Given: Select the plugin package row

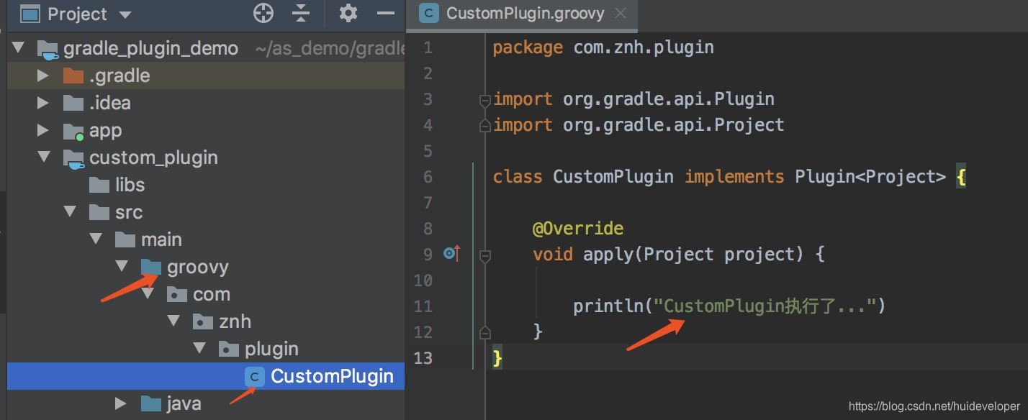Looking at the screenshot, I should [206, 349].
